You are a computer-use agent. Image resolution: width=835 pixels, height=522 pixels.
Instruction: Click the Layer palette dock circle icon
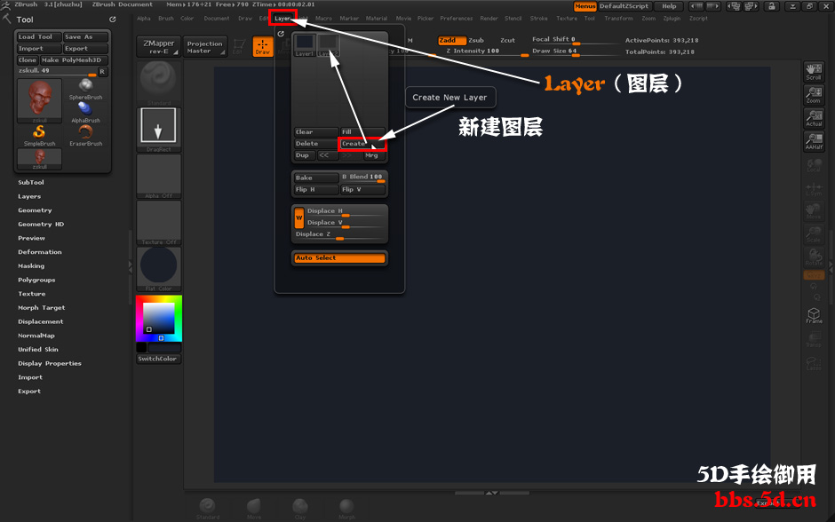point(281,34)
